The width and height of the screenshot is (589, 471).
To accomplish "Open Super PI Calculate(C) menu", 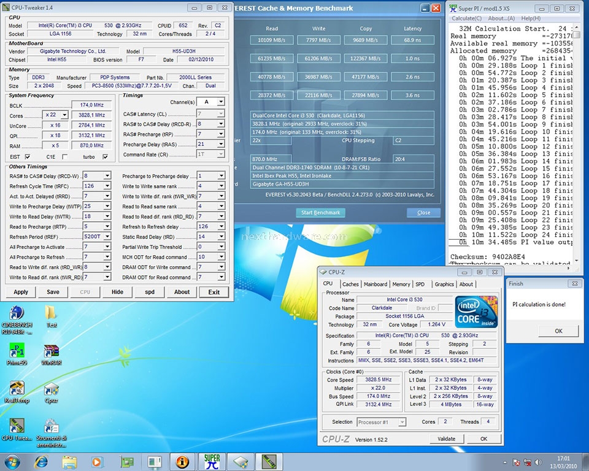I will [x=466, y=18].
